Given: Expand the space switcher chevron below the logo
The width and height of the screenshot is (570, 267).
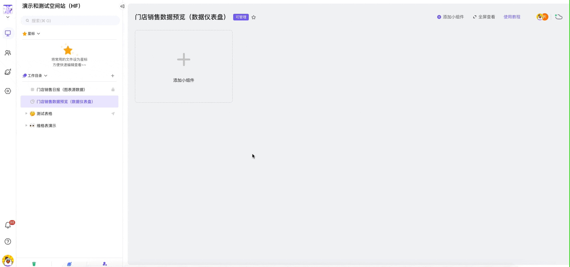Looking at the screenshot, I should 8,17.
